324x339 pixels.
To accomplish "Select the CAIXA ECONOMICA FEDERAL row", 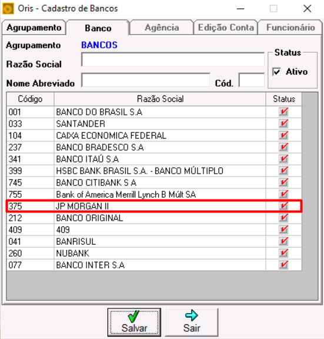I will pos(154,135).
